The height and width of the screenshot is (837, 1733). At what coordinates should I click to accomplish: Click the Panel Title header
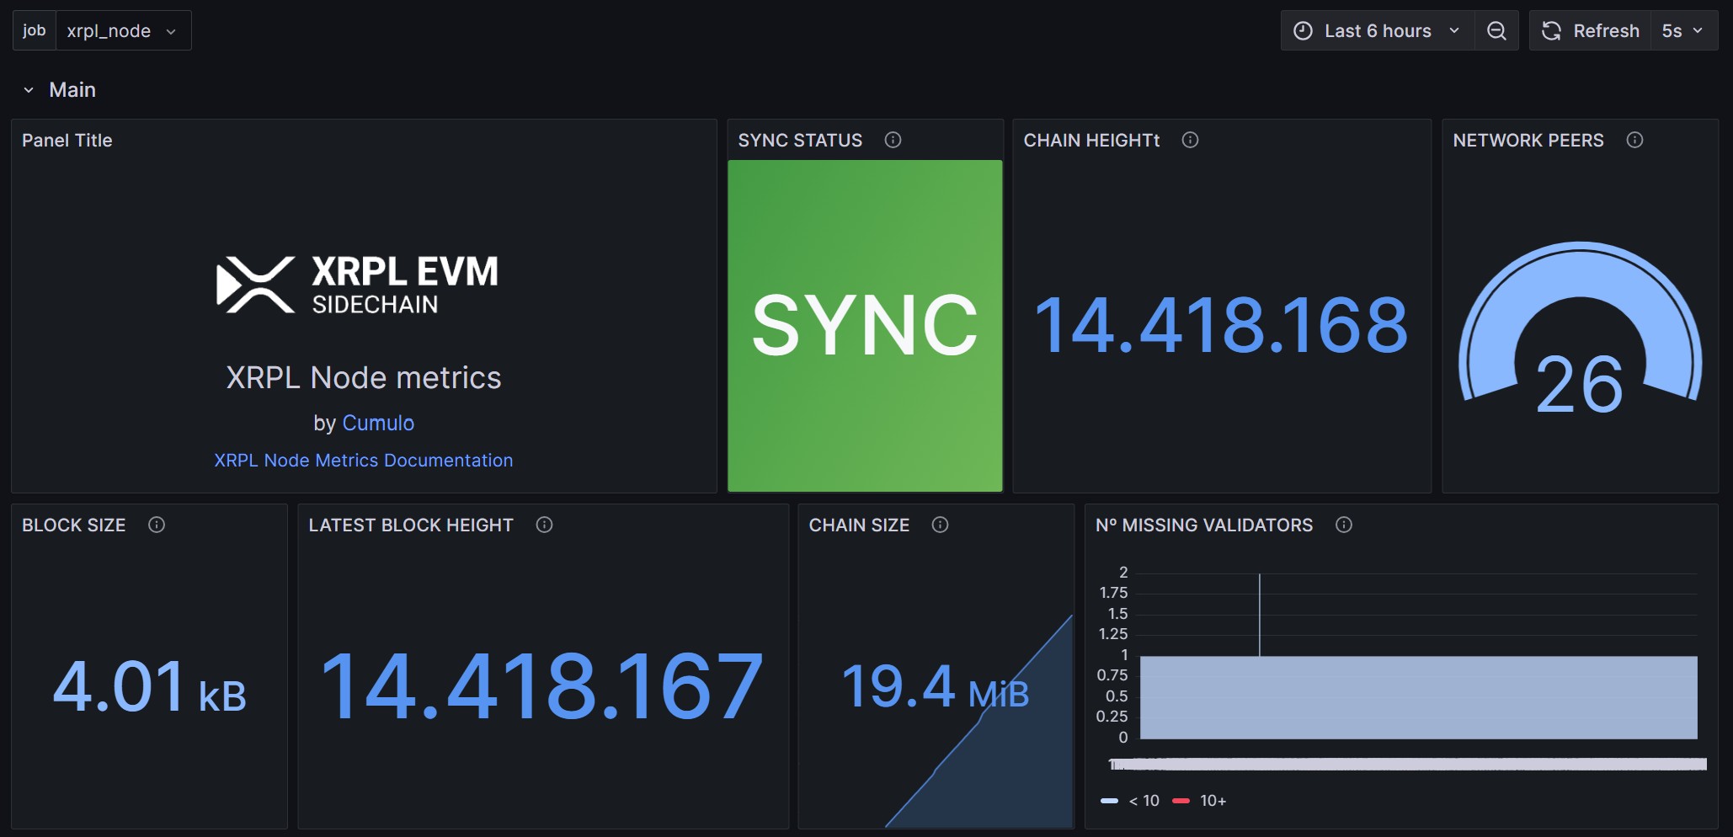(x=67, y=141)
